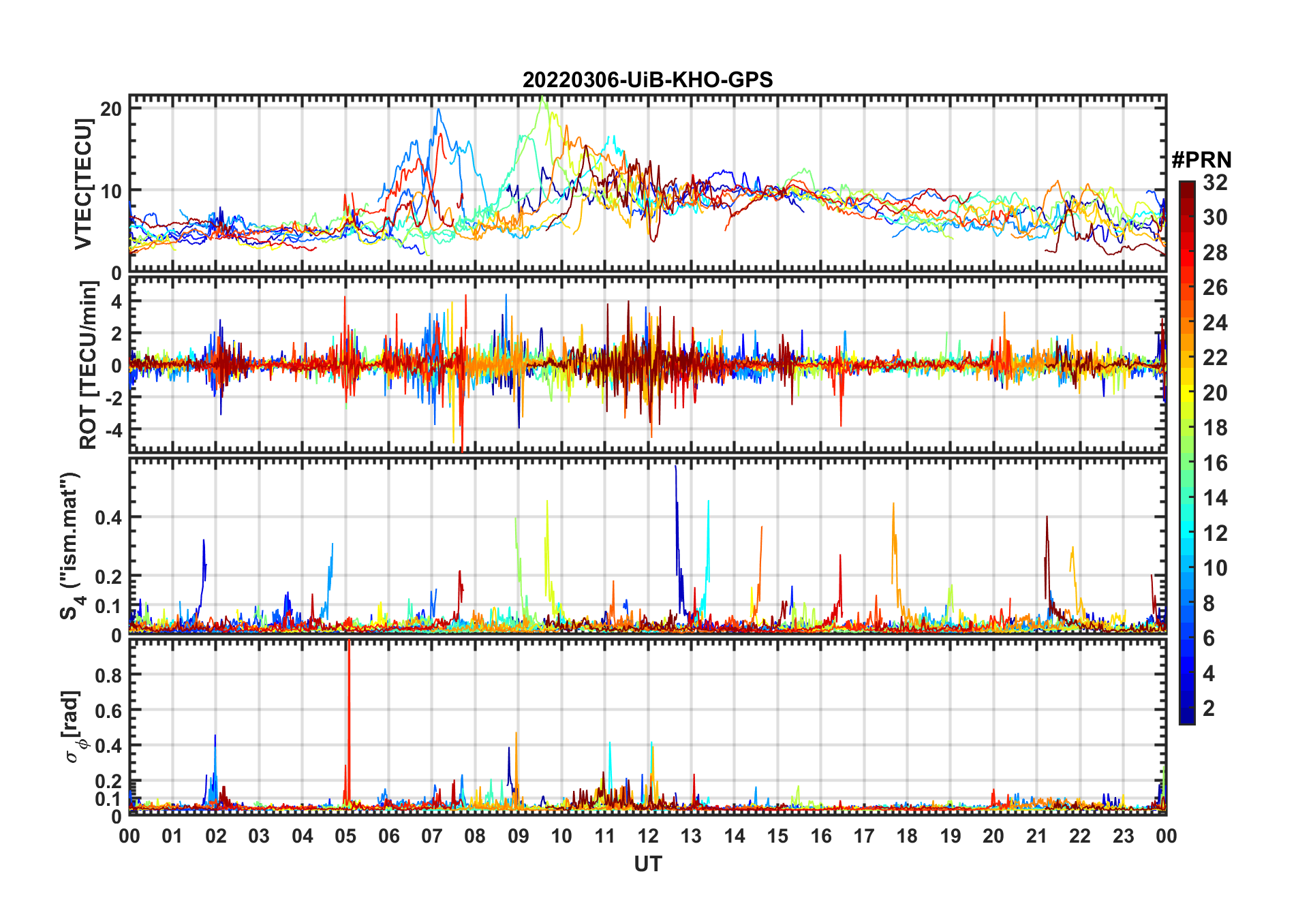Screen dimensions: 1296x906
Task: Click the PRN colorbar tick label "18"
Action: (x=1215, y=428)
